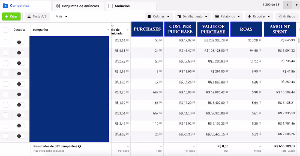
Task: Sort by the COST PER PURCHASE header
Action: coord(180,29)
